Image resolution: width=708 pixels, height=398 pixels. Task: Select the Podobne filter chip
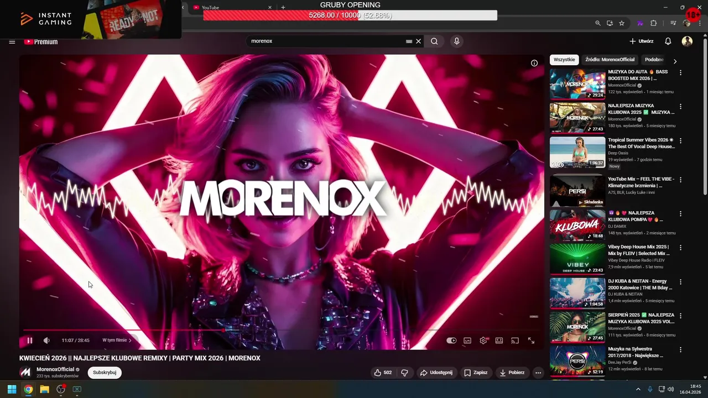click(x=654, y=60)
